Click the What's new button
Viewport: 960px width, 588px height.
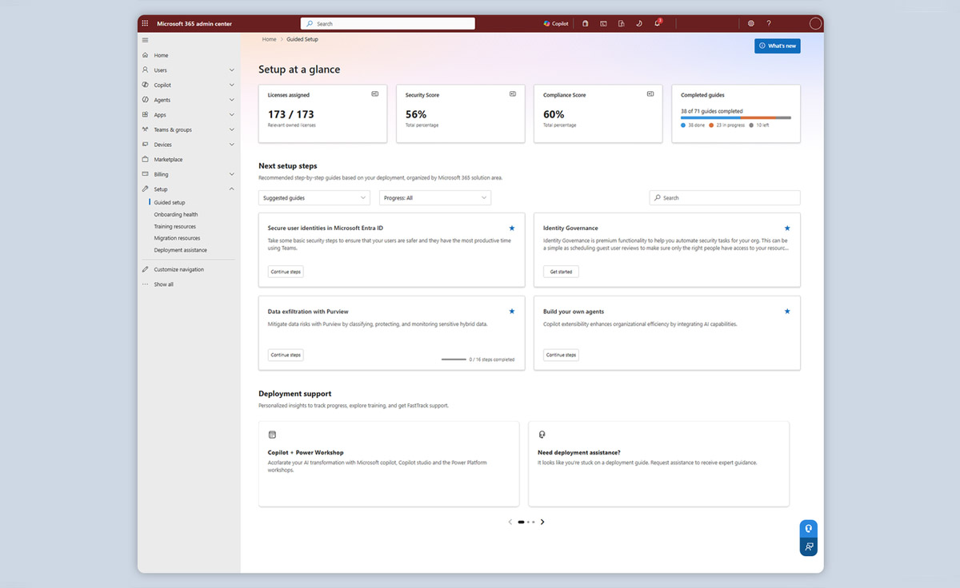tap(778, 46)
